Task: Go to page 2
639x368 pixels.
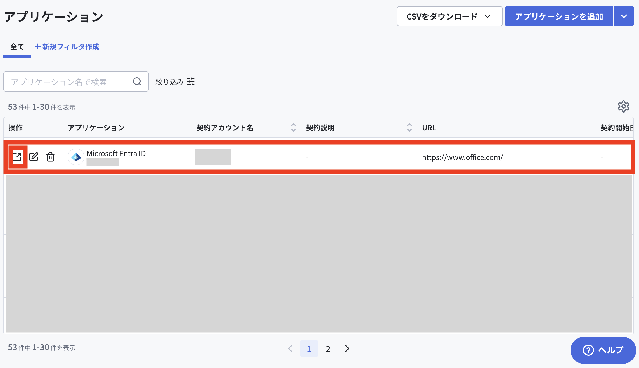Action: click(x=328, y=348)
